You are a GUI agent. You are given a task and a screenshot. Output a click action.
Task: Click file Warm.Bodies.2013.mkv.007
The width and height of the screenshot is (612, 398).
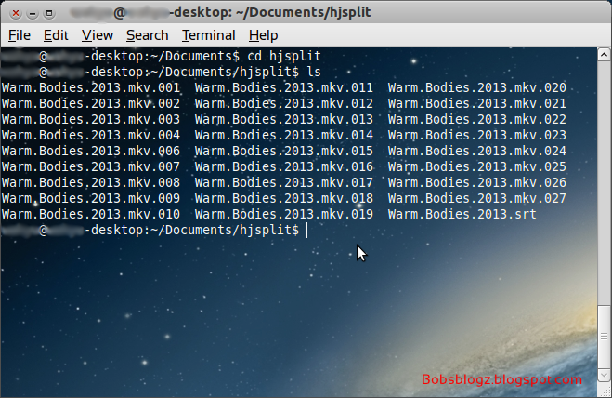(x=91, y=167)
